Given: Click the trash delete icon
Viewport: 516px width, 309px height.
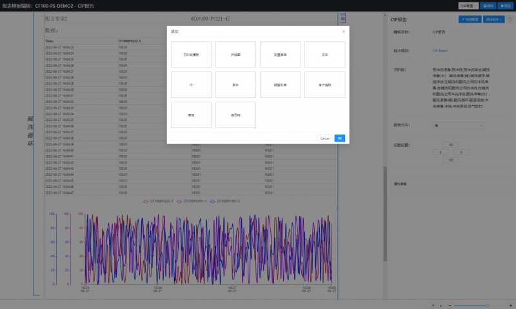Looking at the screenshot, I should (511, 19).
